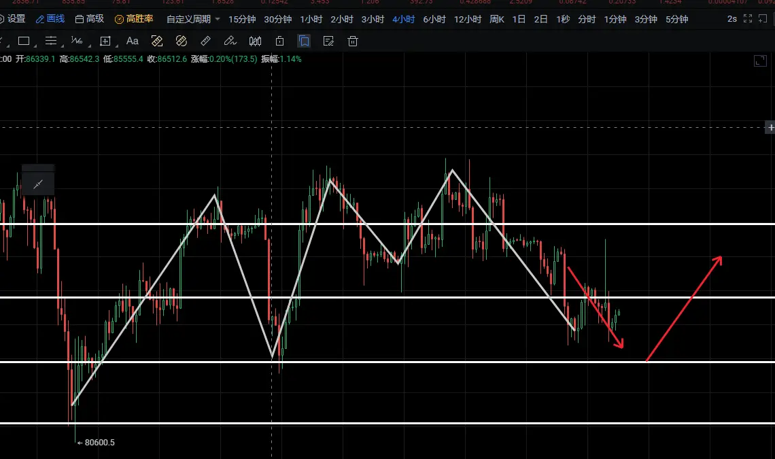This screenshot has width=775, height=459.
Task: Switch to the 分时 intraday view
Action: 587,19
